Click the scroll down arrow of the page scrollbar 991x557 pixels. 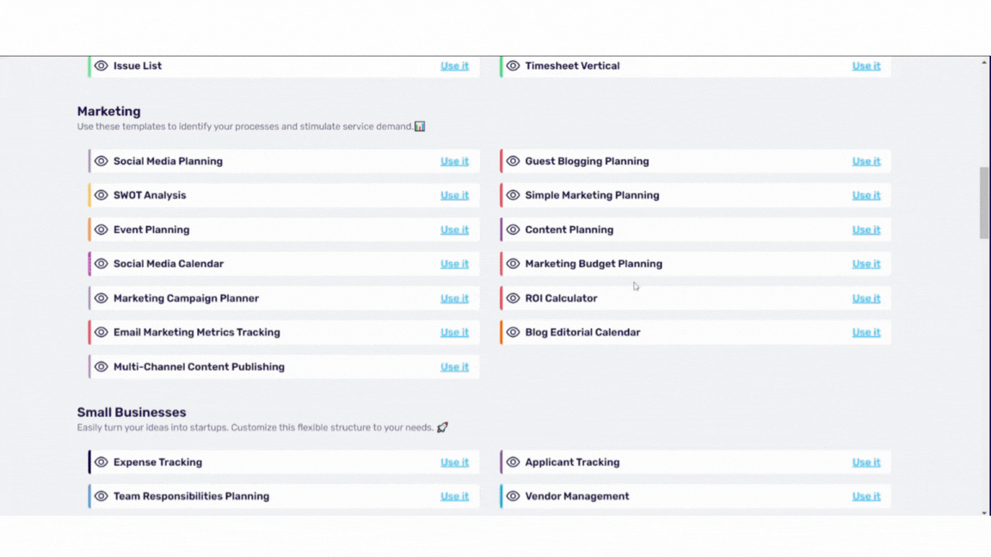coord(984,512)
